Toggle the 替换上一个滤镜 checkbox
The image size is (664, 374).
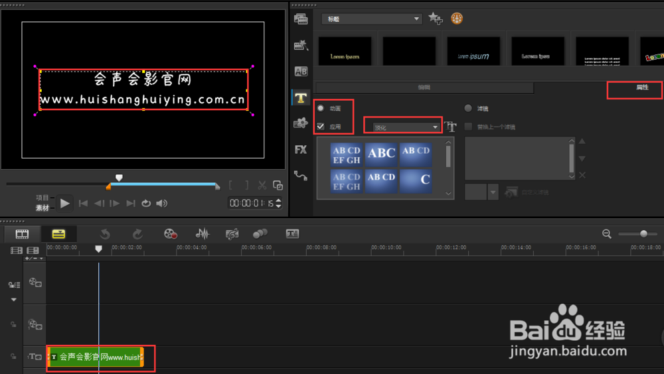(x=468, y=127)
